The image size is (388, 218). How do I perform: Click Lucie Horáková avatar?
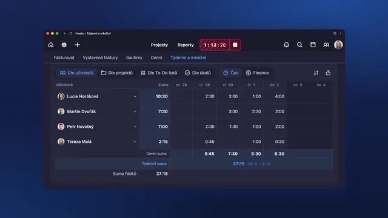pos(61,96)
